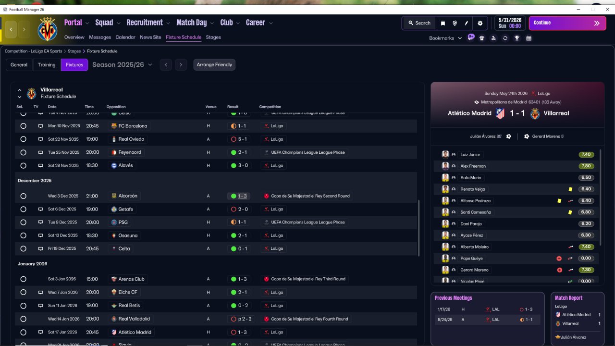The width and height of the screenshot is (615, 346).
Task: Click the TV icon on Getafe row
Action: (41, 210)
